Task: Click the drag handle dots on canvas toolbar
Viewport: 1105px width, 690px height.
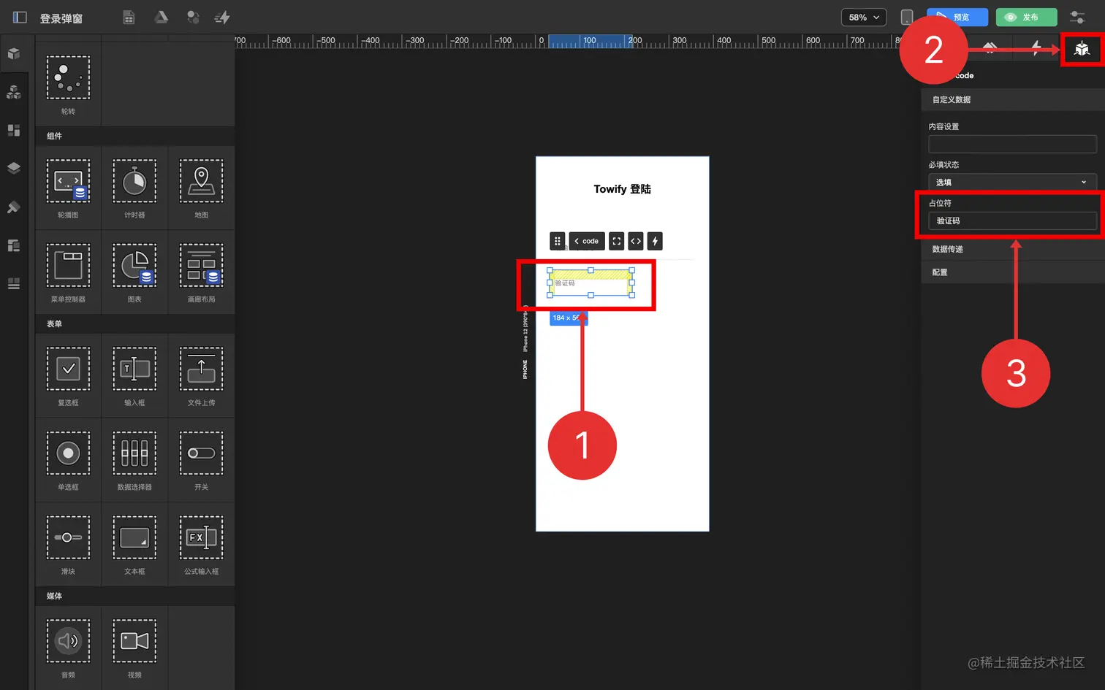Action: (558, 241)
